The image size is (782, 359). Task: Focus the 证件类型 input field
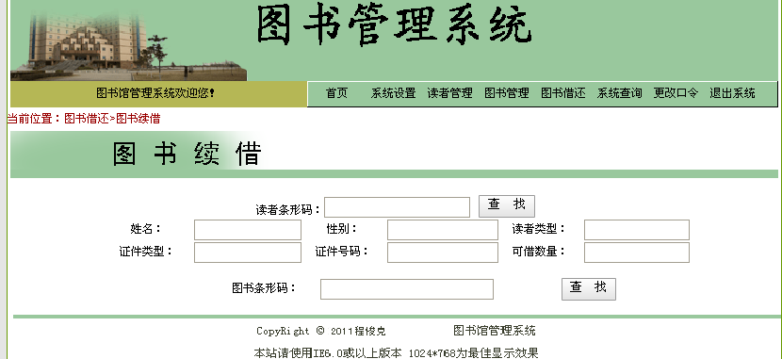(x=248, y=253)
